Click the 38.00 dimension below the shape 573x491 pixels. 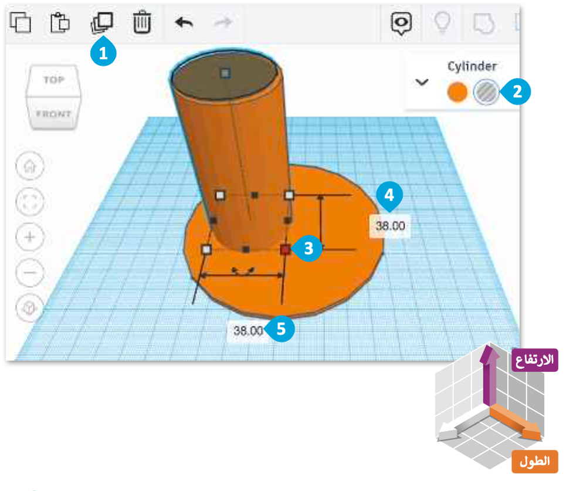point(248,331)
